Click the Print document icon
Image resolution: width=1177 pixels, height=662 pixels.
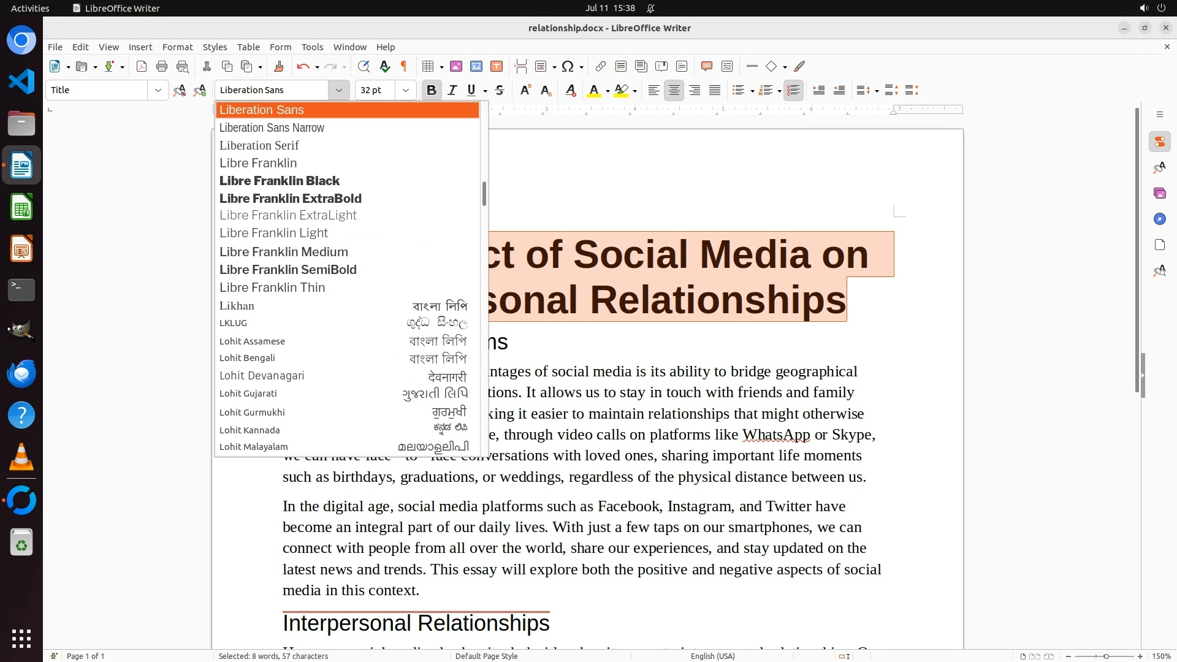pos(162,66)
